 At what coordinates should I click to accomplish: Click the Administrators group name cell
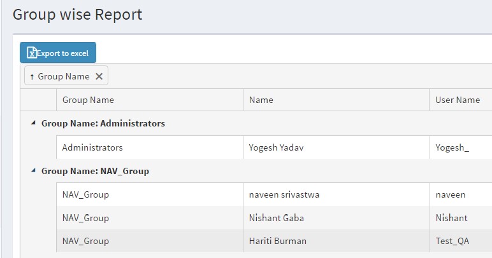[92, 147]
